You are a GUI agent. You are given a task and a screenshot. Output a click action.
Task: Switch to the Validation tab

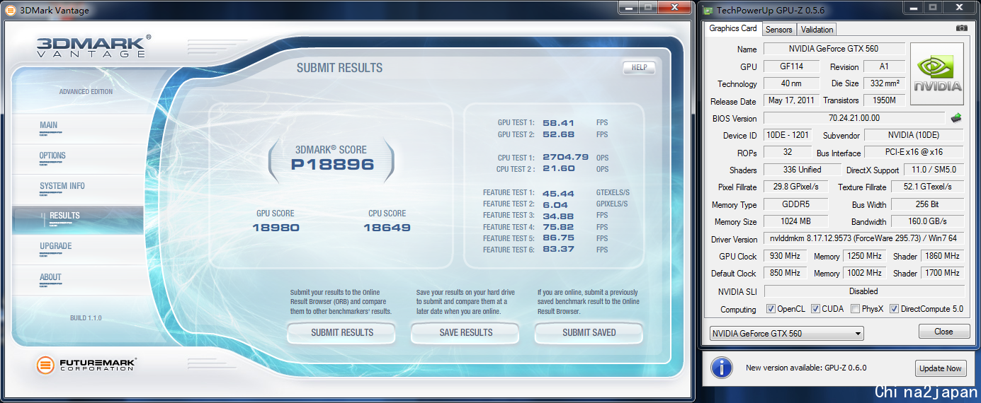coord(817,30)
